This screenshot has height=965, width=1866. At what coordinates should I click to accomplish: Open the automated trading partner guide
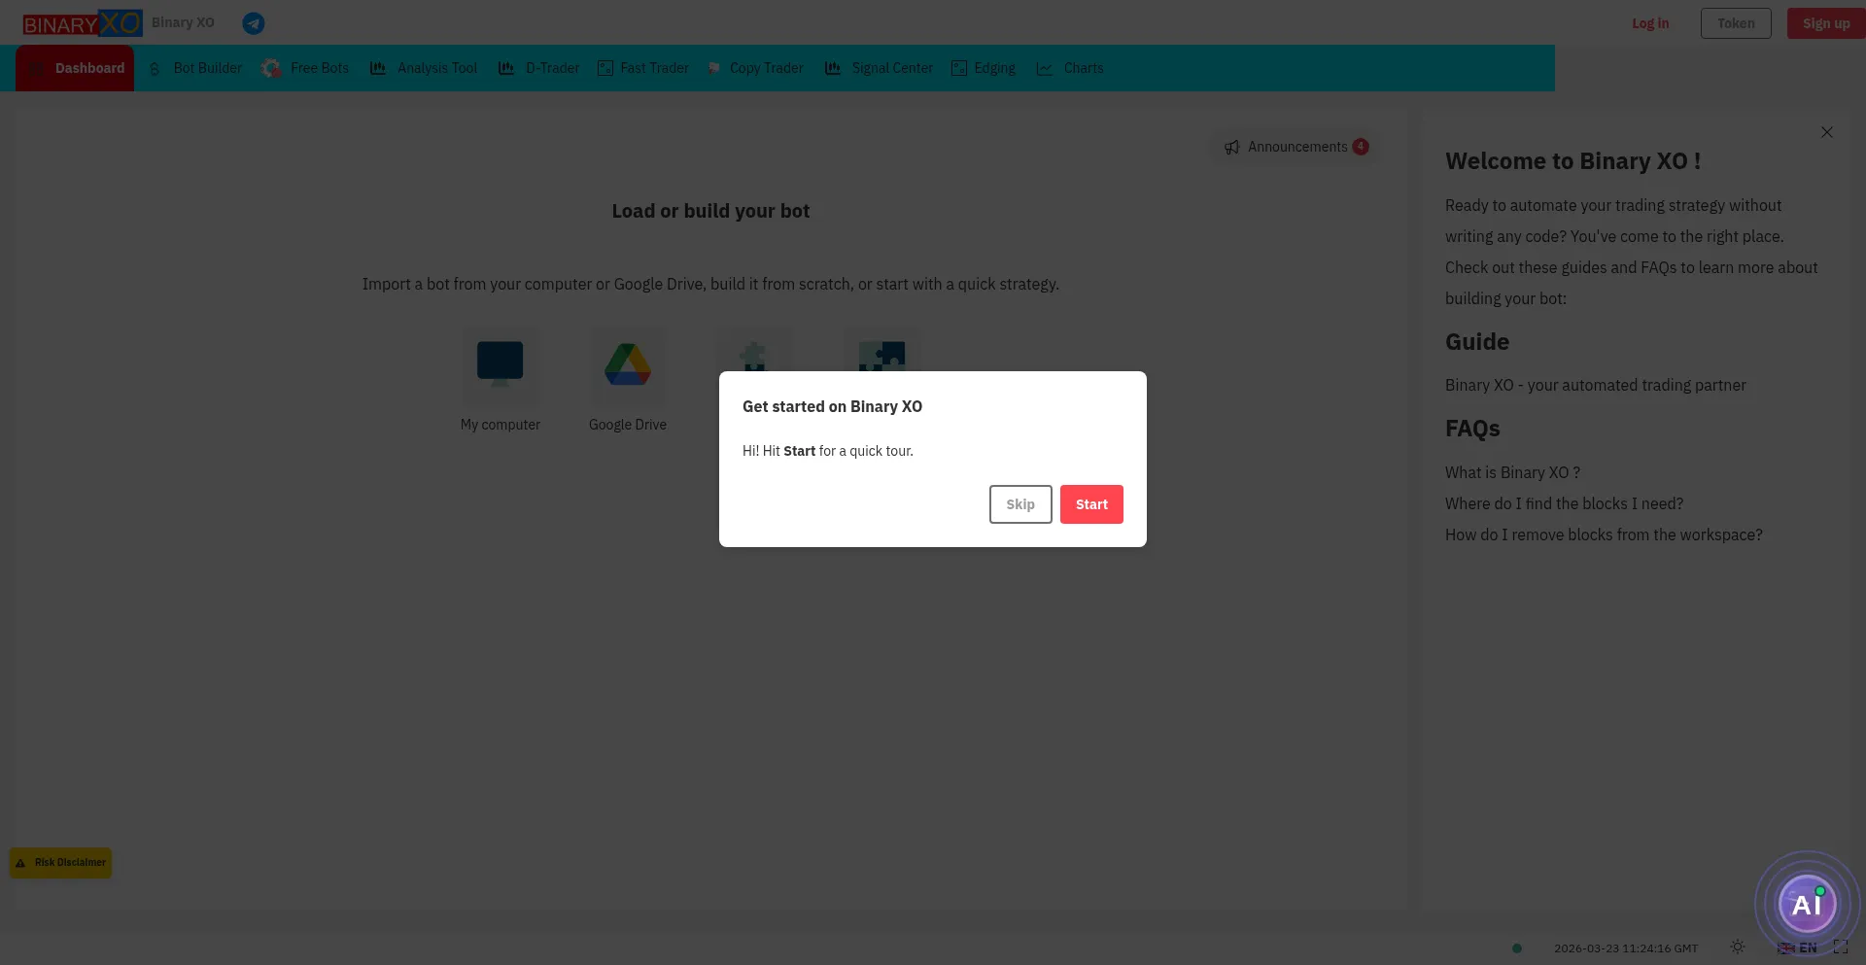1595,385
